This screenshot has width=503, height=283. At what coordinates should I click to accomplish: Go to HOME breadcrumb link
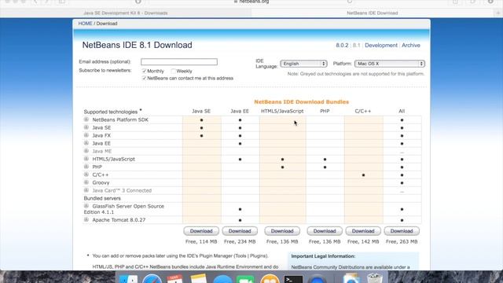[x=86, y=24]
